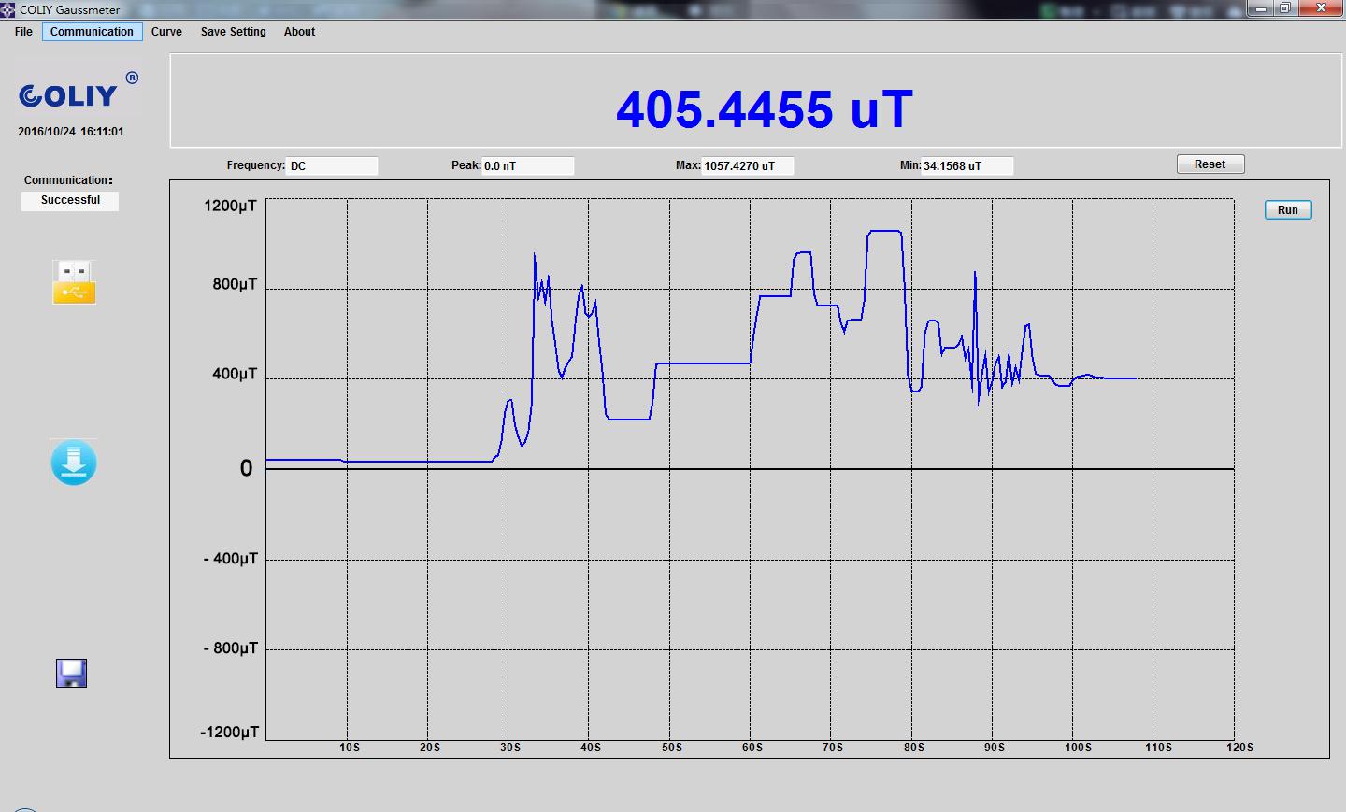This screenshot has width=1346, height=812.
Task: Click the large 405.4455 uT reading display
Action: [x=763, y=109]
